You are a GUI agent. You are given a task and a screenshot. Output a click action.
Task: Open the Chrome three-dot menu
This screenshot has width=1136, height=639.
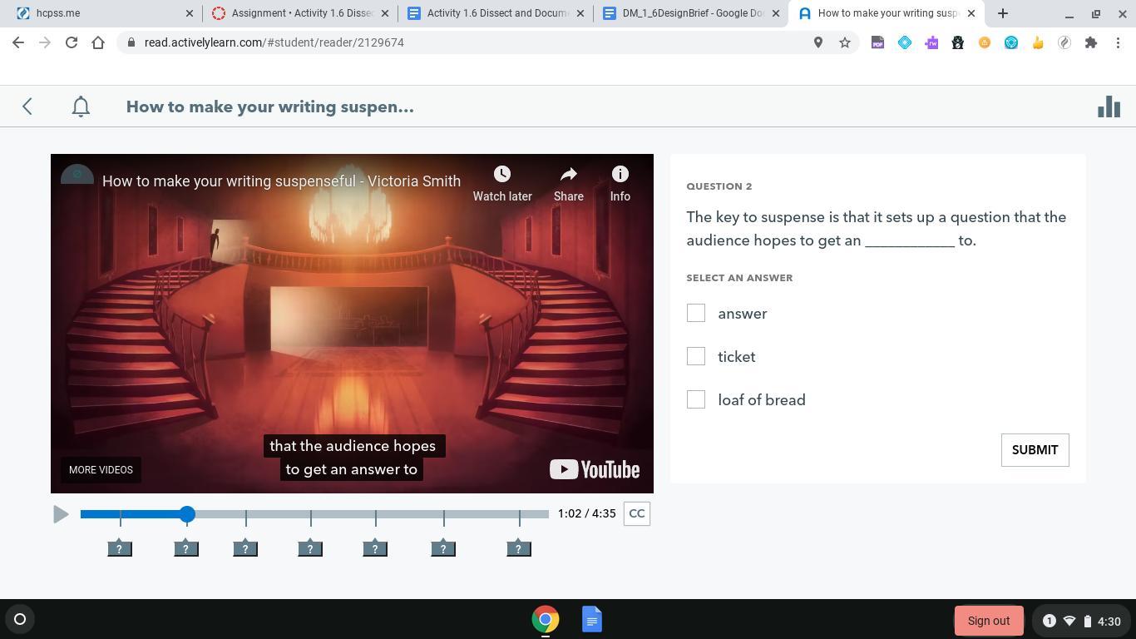(1118, 42)
